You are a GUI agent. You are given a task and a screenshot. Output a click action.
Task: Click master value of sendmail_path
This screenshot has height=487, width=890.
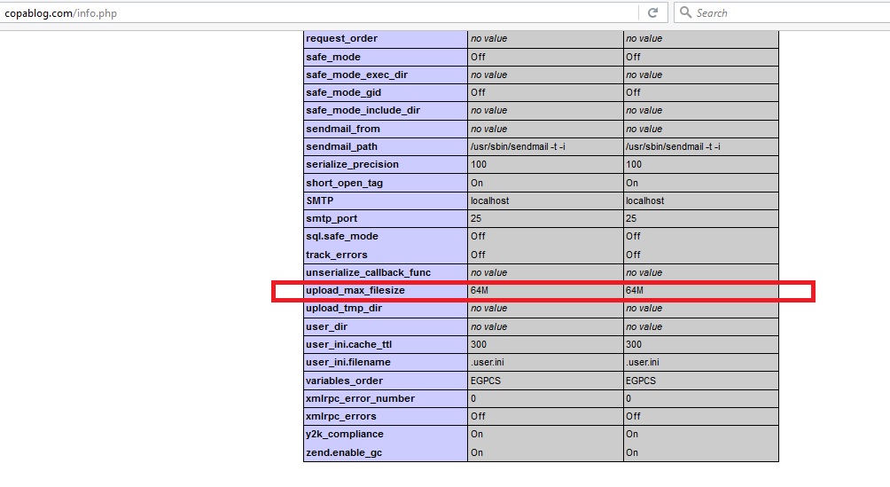click(673, 146)
